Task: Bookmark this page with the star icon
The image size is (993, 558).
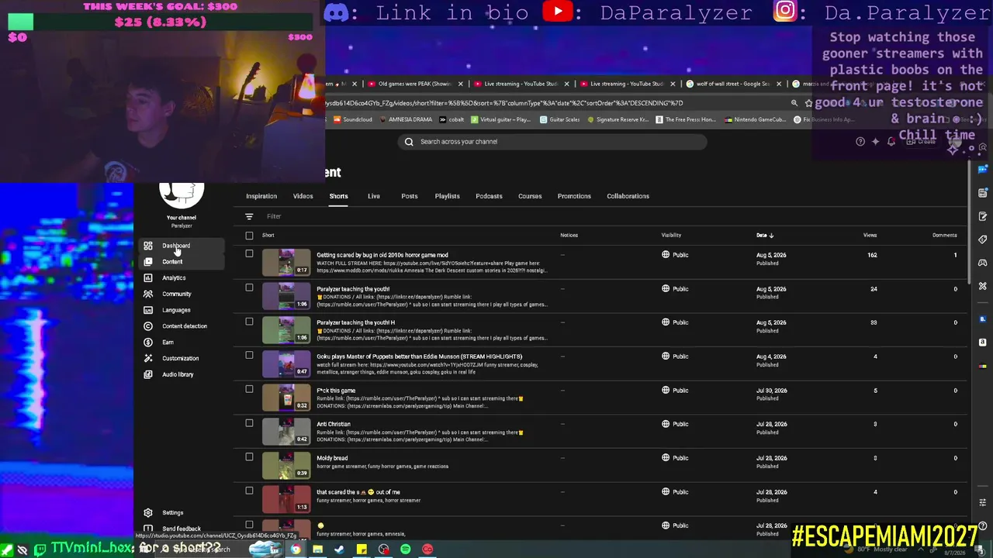Action: point(808,103)
